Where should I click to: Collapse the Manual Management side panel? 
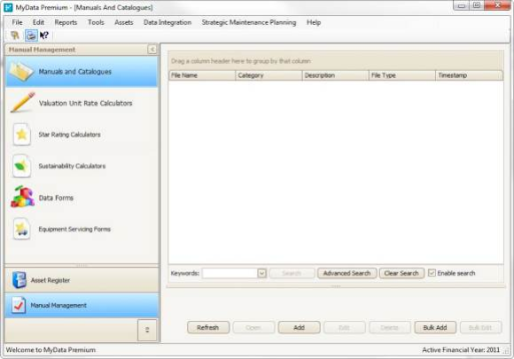(x=152, y=49)
